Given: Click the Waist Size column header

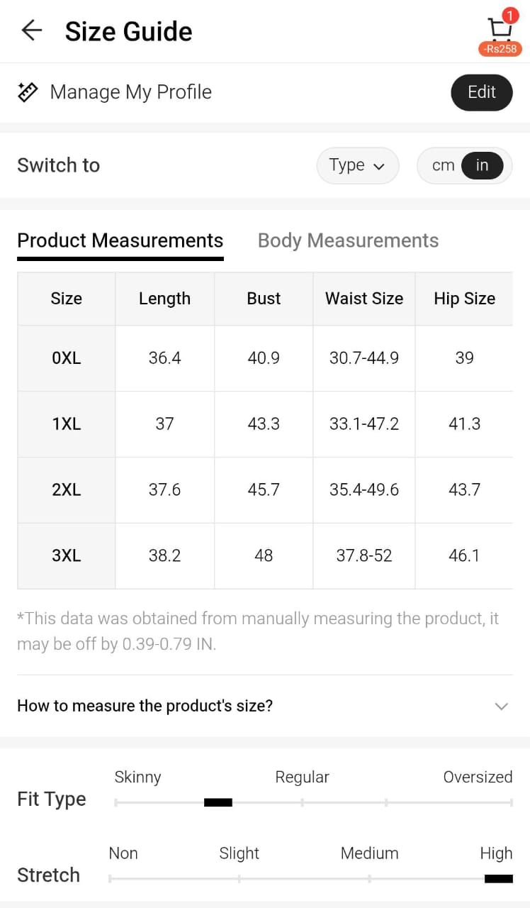Looking at the screenshot, I should pos(364,299).
